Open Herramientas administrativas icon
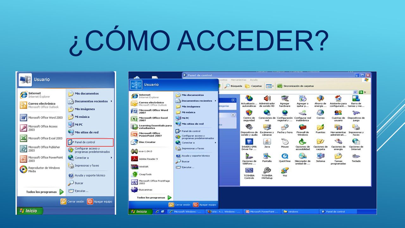This screenshot has width=405, height=228. click(338, 130)
